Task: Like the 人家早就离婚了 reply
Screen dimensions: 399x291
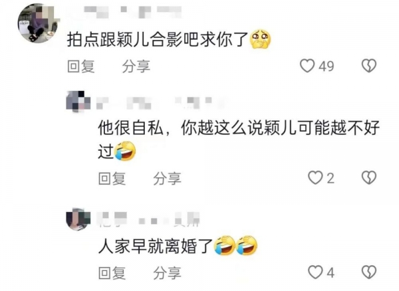Action: coord(315,272)
